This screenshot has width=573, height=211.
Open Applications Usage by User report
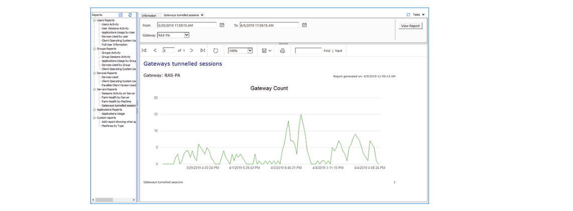(x=118, y=33)
